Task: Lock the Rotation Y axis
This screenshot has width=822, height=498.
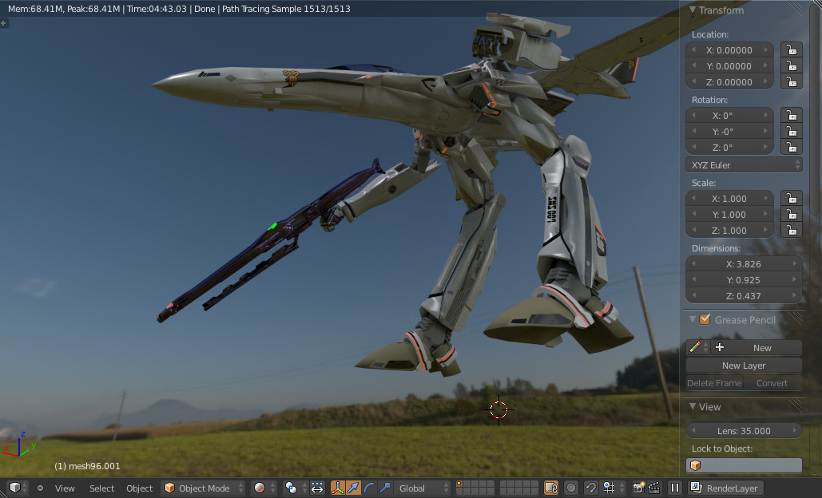Action: (x=791, y=132)
